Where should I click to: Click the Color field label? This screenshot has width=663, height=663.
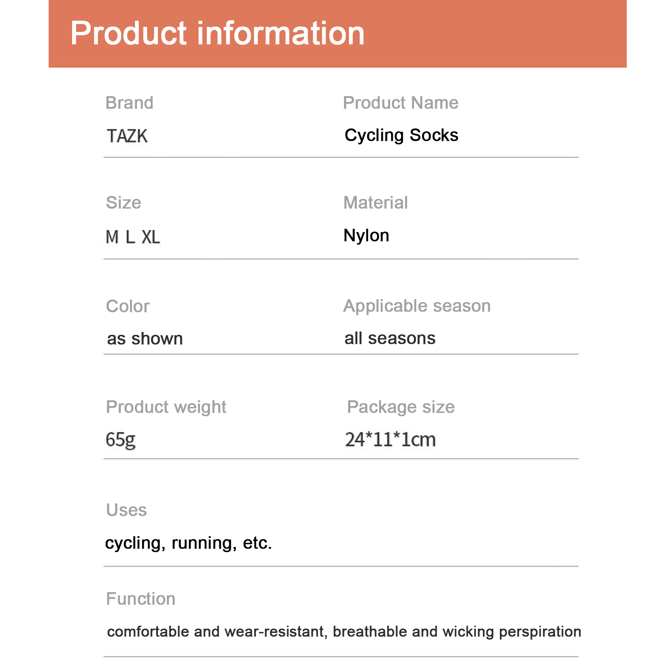click(128, 306)
